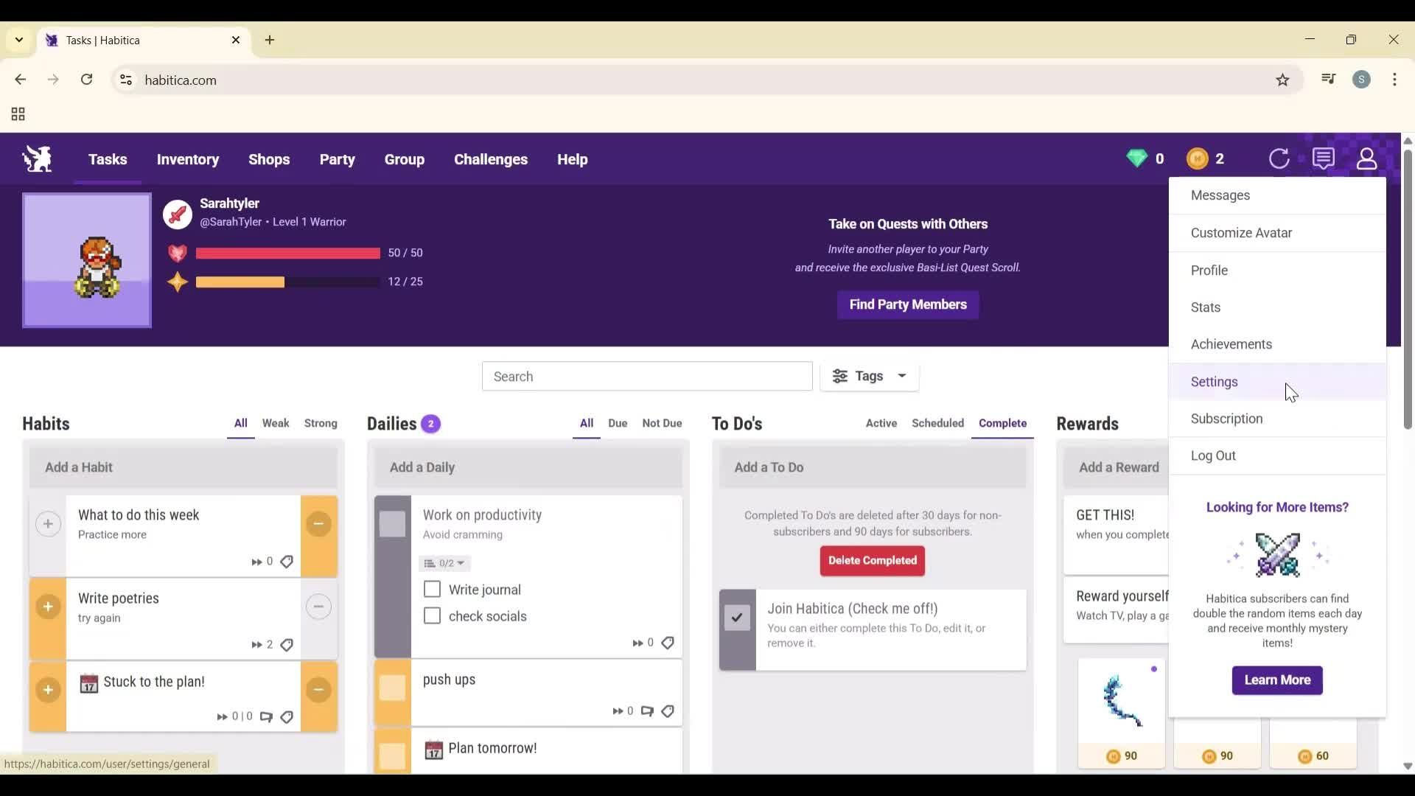Viewport: 1415px width, 796px height.
Task: Select the Scheduled filter for To Do's
Action: [937, 423]
